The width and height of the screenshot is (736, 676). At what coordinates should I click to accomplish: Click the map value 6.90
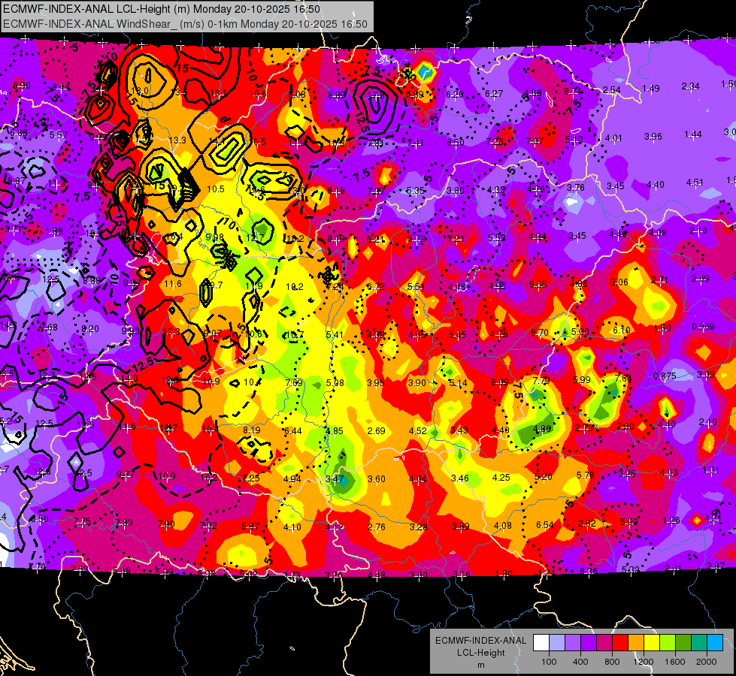(22, 86)
